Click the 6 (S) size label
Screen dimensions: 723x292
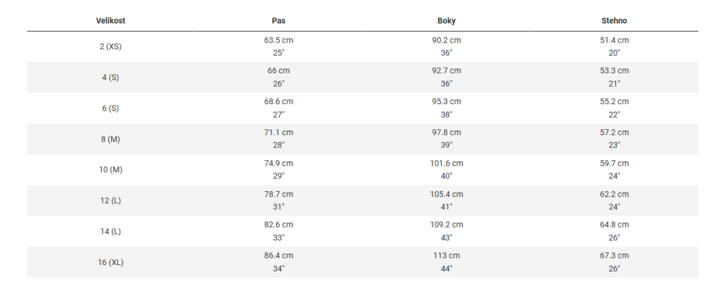coord(111,108)
